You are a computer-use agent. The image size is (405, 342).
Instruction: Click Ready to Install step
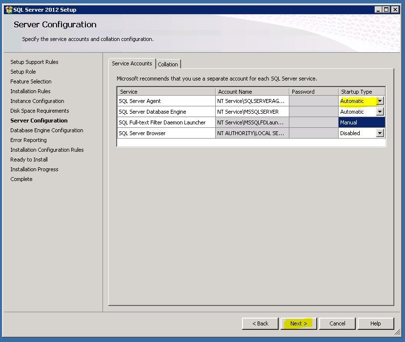(29, 160)
